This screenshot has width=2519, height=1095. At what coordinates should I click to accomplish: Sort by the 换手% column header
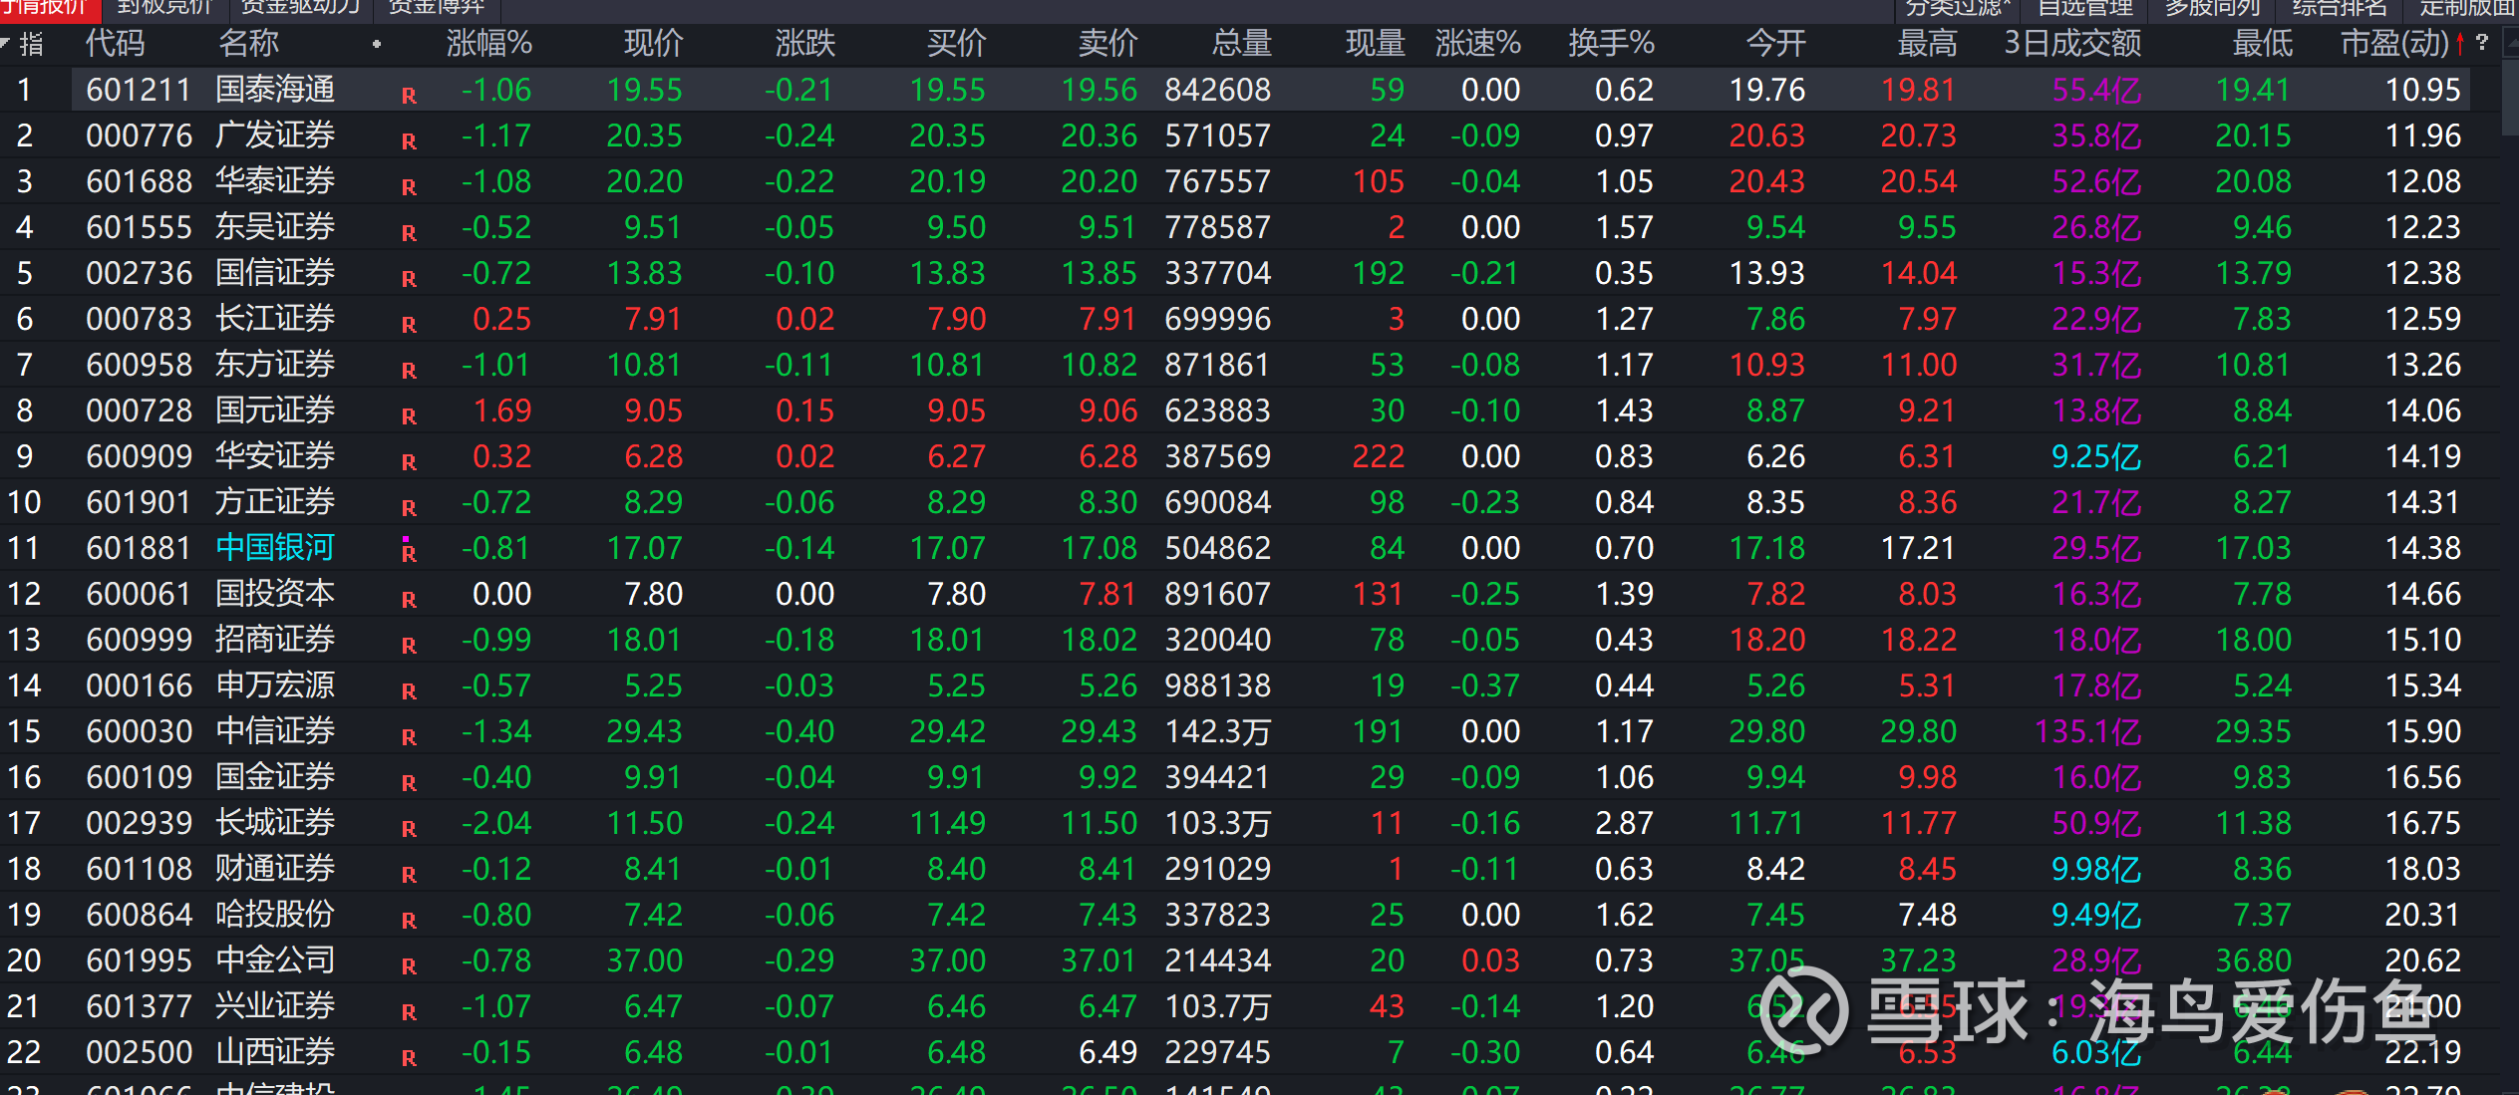pyautogui.click(x=1611, y=44)
